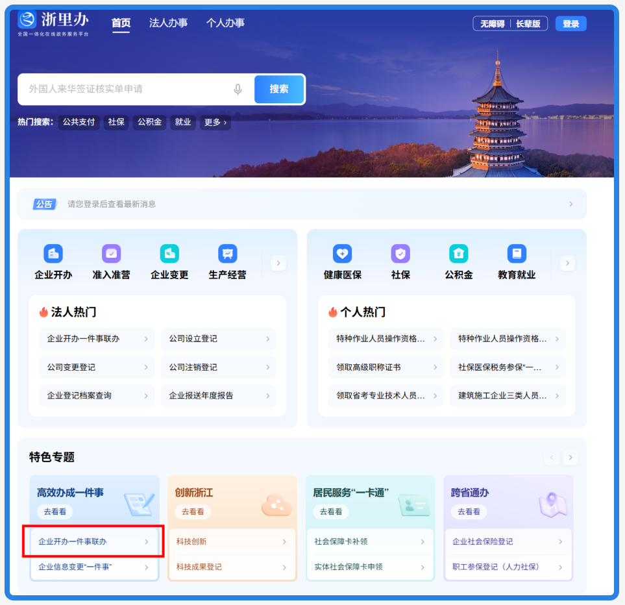Click the 公告 announcement badge
This screenshot has width=625, height=605.
(x=44, y=204)
